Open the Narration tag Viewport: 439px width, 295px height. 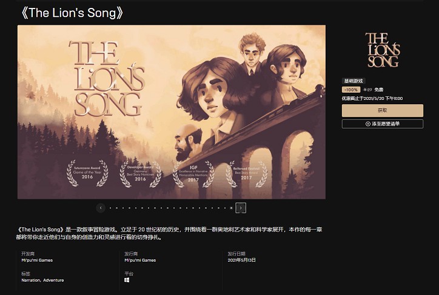pos(30,280)
